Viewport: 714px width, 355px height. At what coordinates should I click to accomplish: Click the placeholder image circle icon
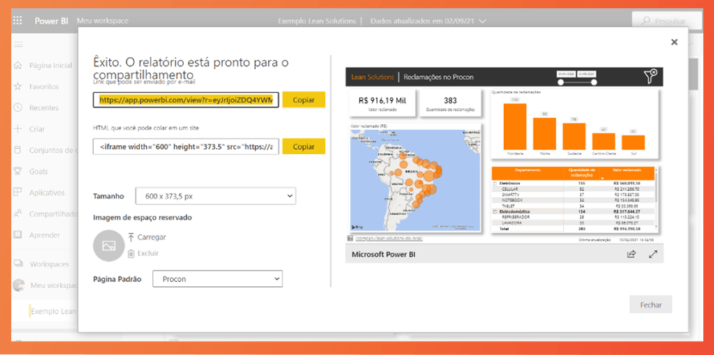pyautogui.click(x=108, y=246)
